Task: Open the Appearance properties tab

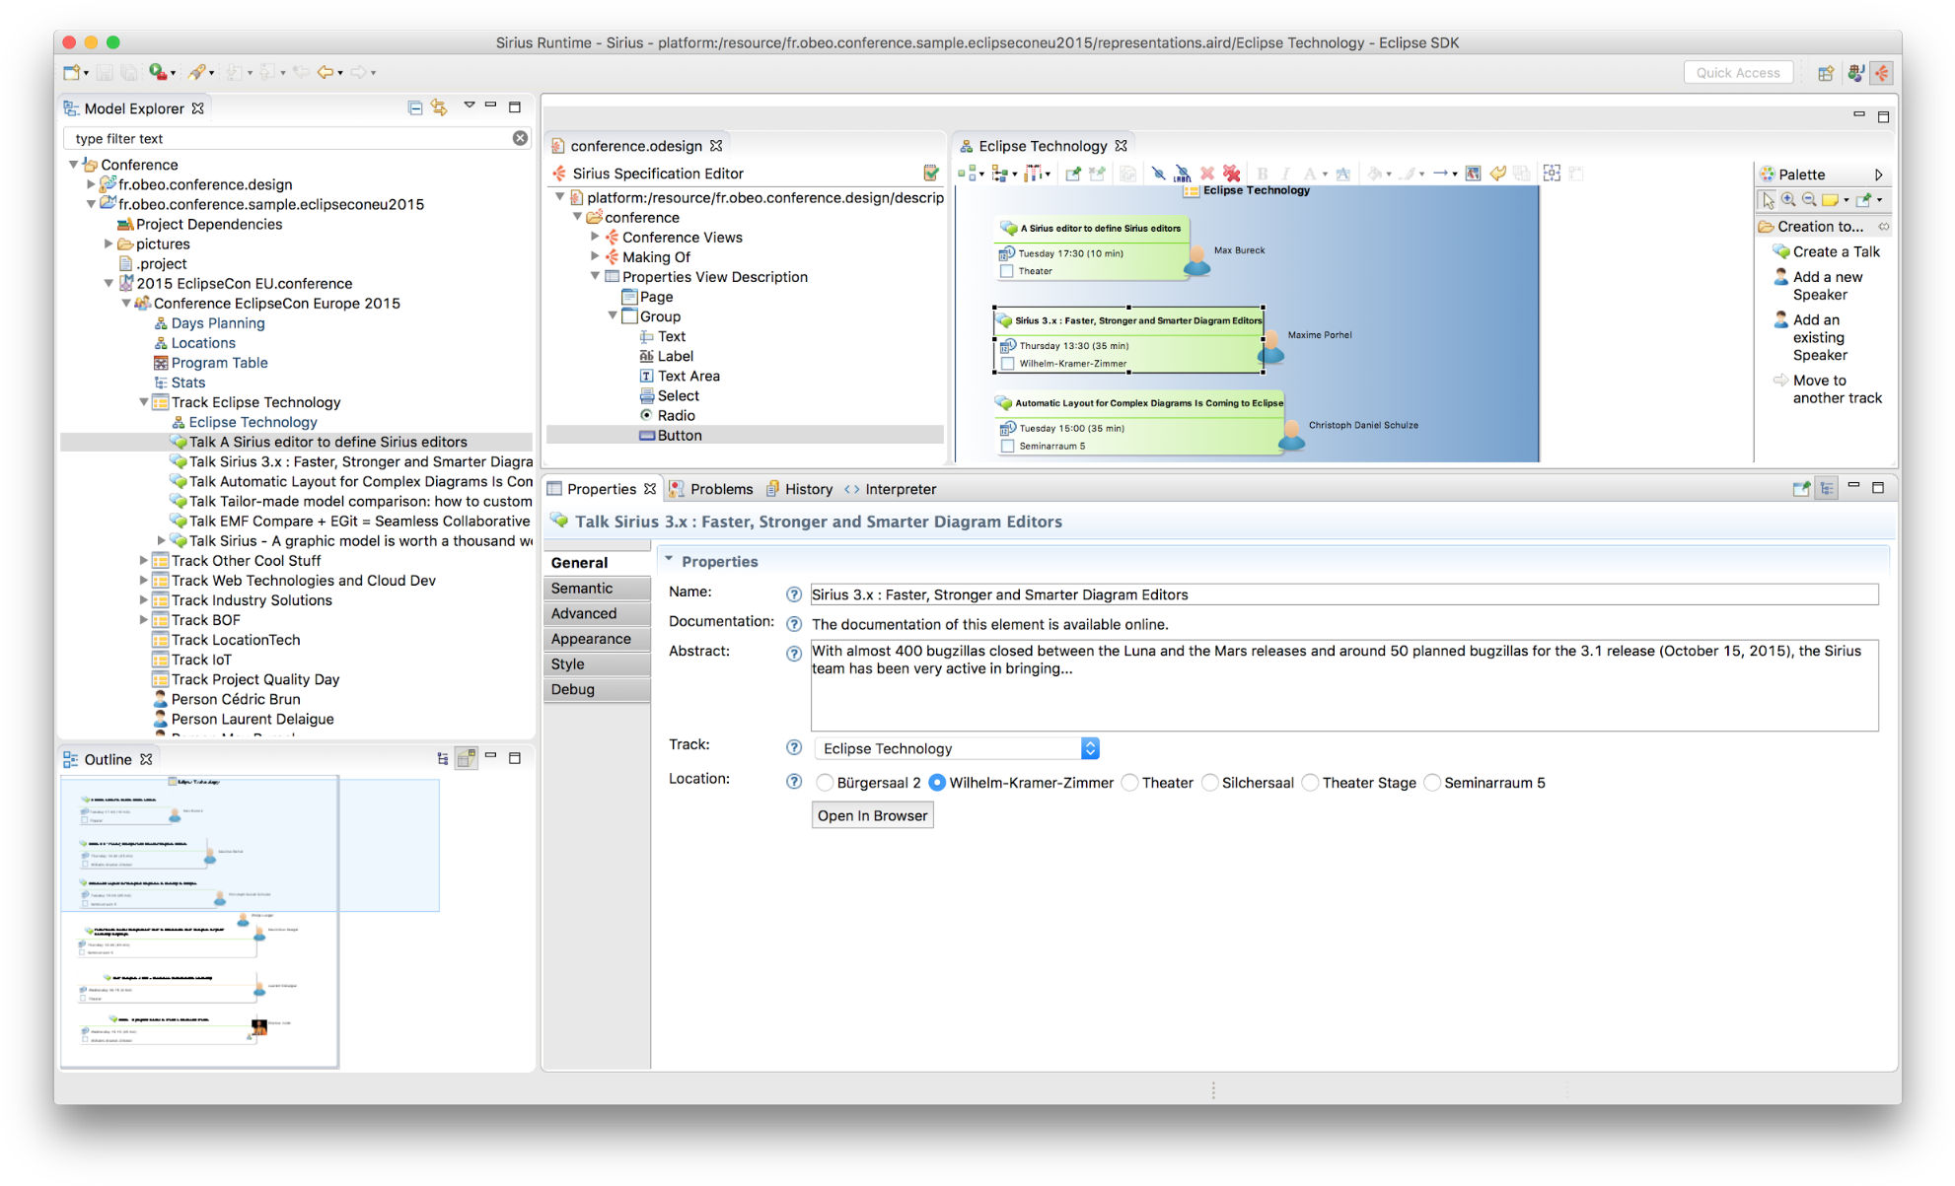Action: [x=597, y=639]
